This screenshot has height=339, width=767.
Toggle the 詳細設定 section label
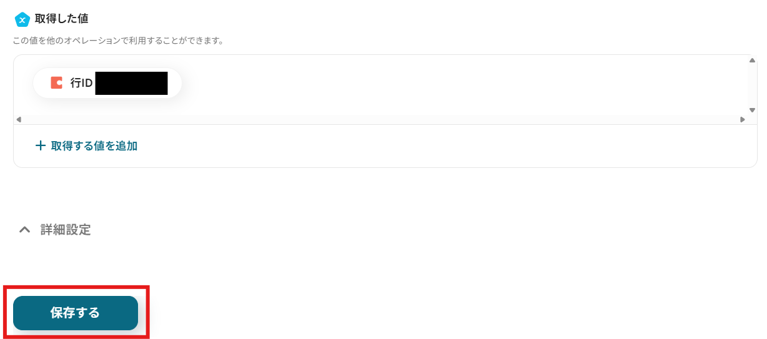click(x=66, y=230)
